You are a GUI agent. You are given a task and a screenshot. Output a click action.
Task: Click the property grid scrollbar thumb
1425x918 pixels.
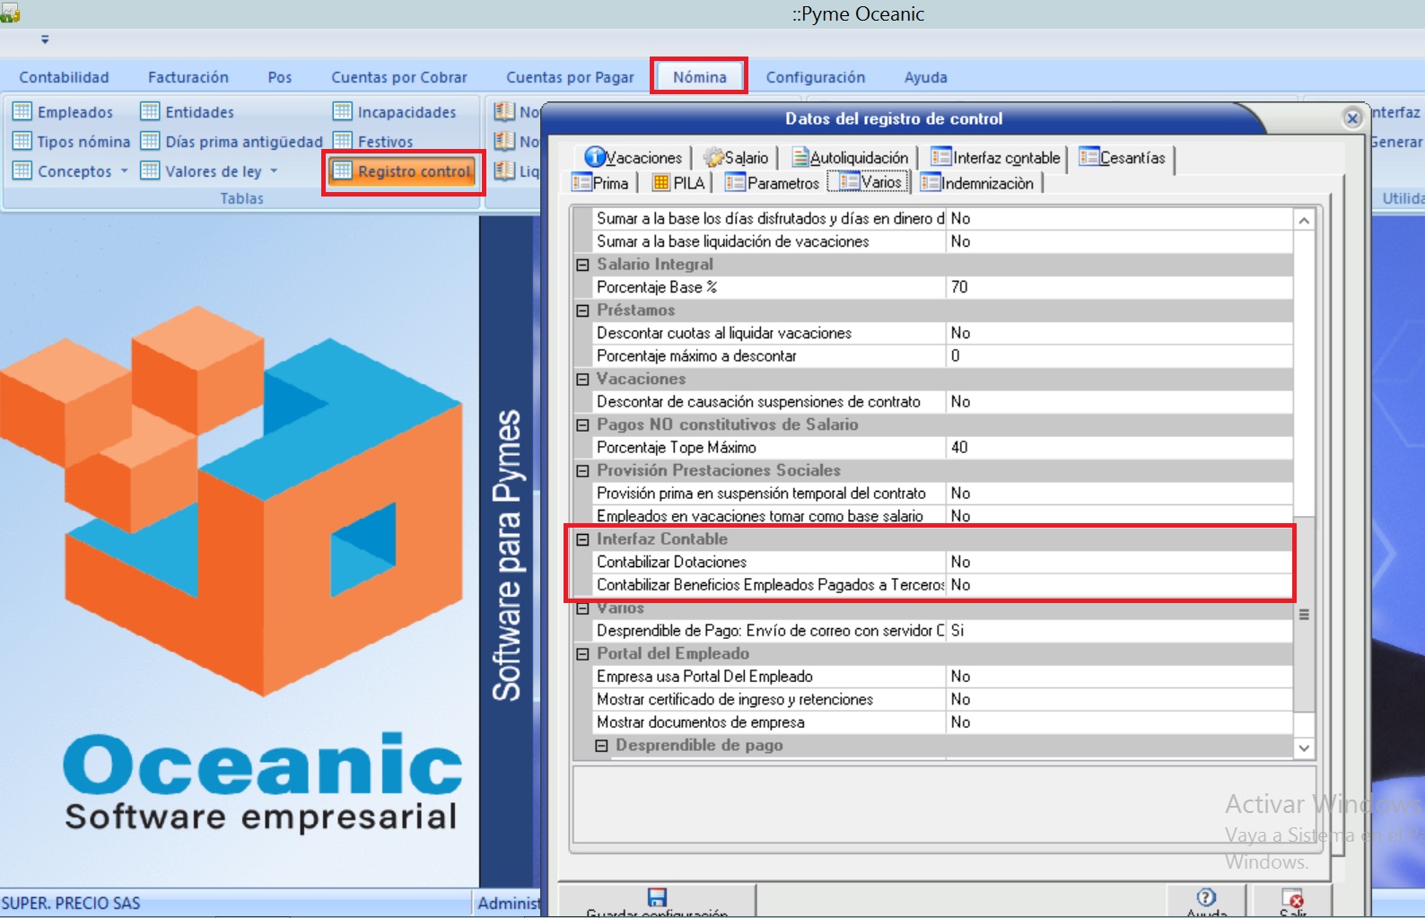(1304, 615)
